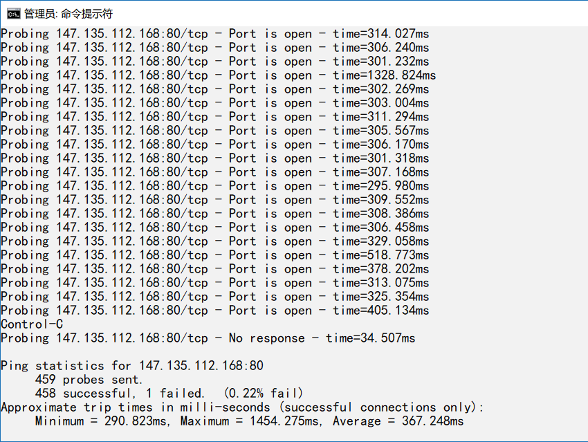588x442 pixels.
Task: Click the probe line showing time=301.232ms
Action: 214,62
